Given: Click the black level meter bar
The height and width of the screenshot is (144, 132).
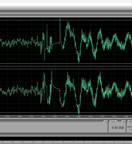Looking at the screenshot, I should click(x=66, y=139).
